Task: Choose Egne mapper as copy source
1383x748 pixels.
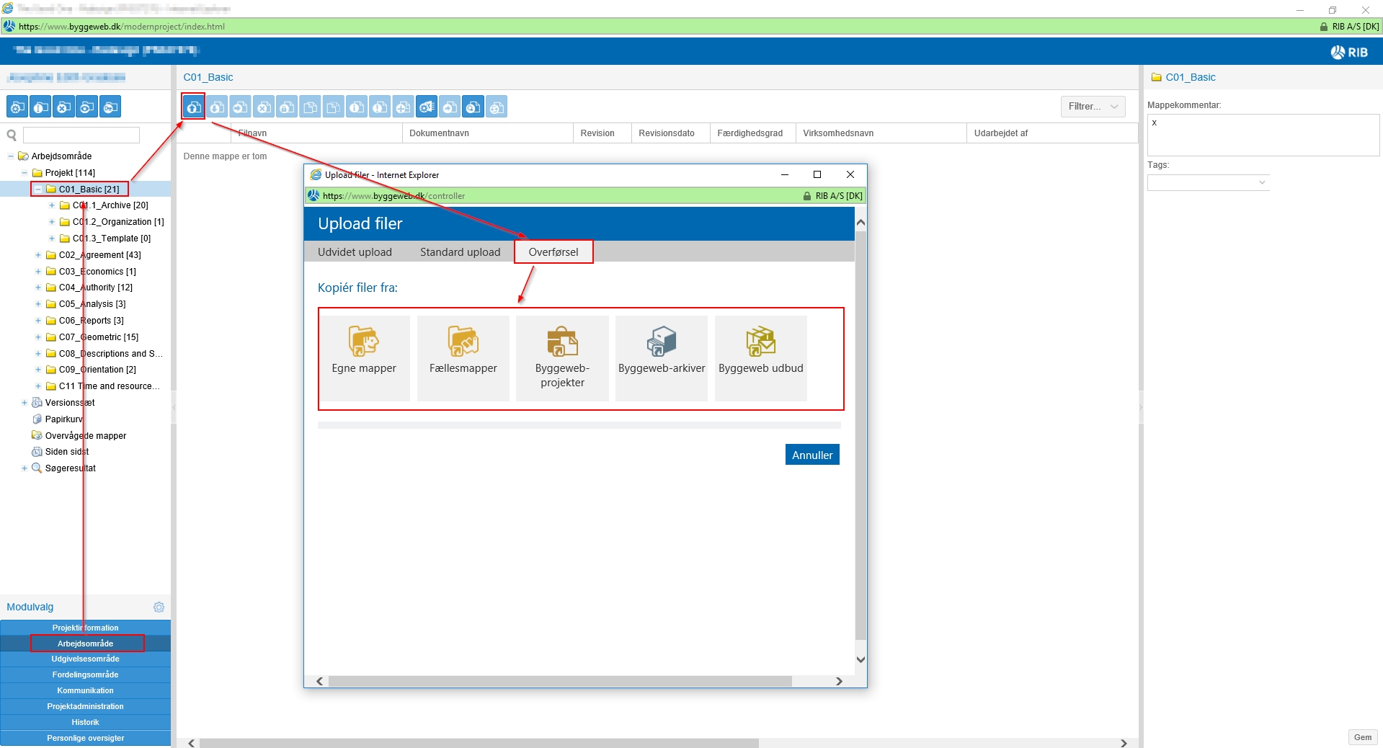Action: tap(364, 357)
